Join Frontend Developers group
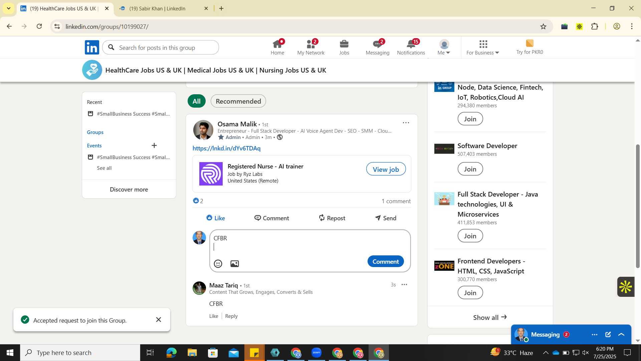Screen dimensions: 641x361 pos(470,293)
